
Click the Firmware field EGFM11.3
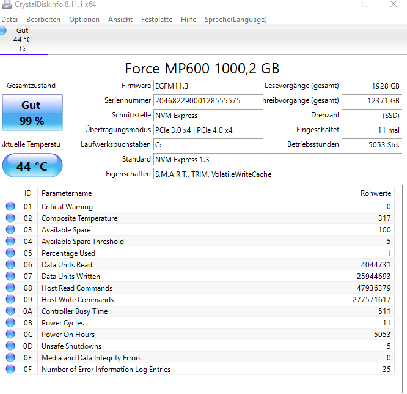pos(208,86)
